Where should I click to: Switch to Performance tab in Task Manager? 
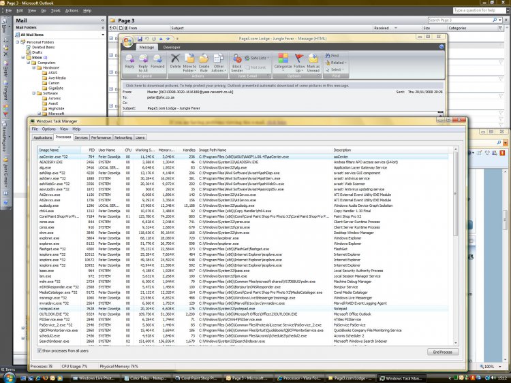click(101, 137)
